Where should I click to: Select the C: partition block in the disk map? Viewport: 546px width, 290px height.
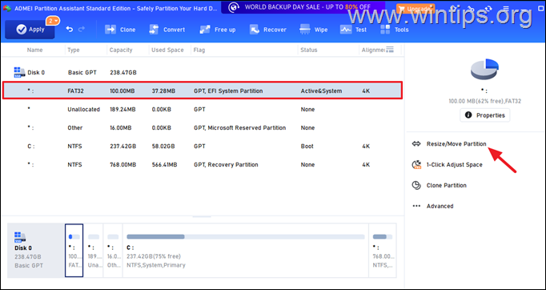coord(246,251)
